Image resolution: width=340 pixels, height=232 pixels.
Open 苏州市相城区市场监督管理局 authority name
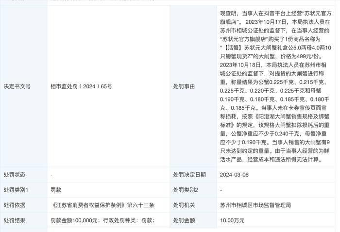(x=255, y=205)
